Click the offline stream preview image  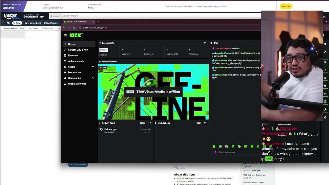(x=153, y=92)
